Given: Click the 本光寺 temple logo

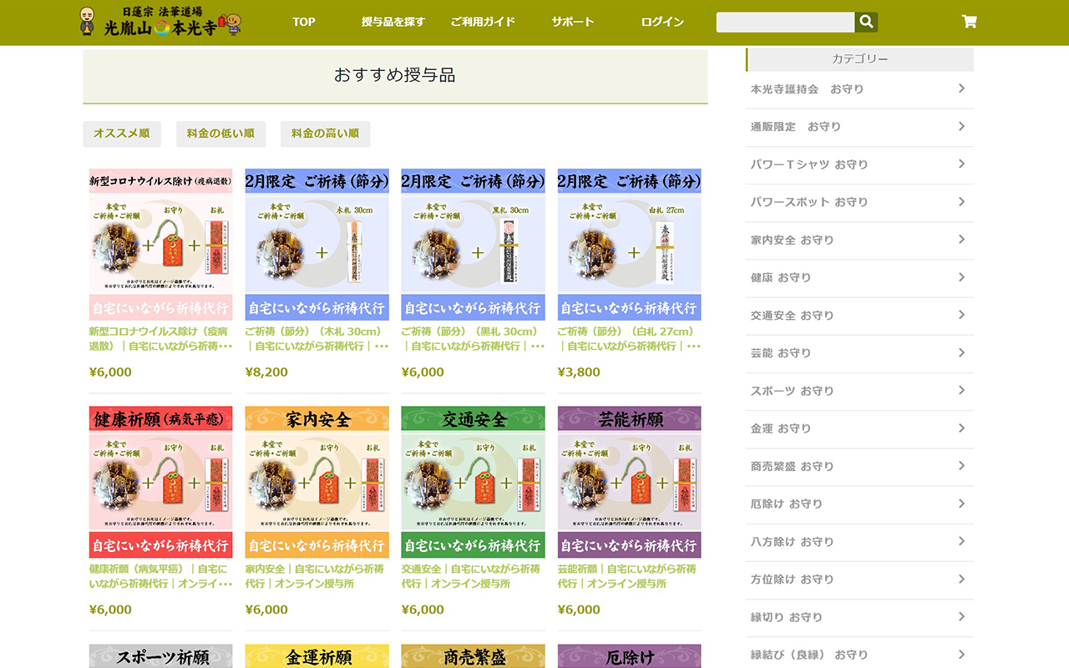Looking at the screenshot, I should coord(160,23).
